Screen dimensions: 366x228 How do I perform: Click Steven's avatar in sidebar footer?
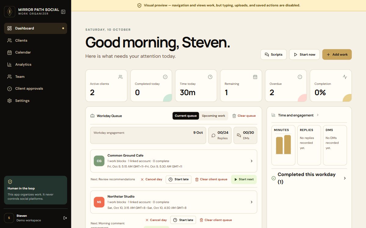(x=9, y=218)
